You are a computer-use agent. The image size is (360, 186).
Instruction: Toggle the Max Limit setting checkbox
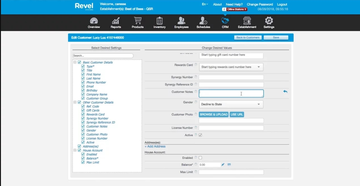(83, 162)
